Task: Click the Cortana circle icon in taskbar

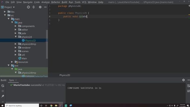Action: [41, 106]
